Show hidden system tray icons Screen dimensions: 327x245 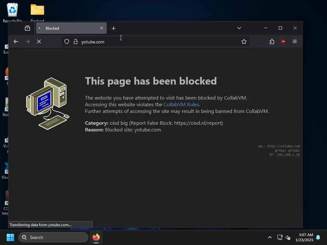pyautogui.click(x=270, y=237)
